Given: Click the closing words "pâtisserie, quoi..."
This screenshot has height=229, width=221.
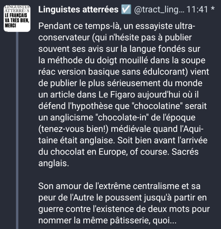Looking at the screenshot, I should [x=143, y=221].
